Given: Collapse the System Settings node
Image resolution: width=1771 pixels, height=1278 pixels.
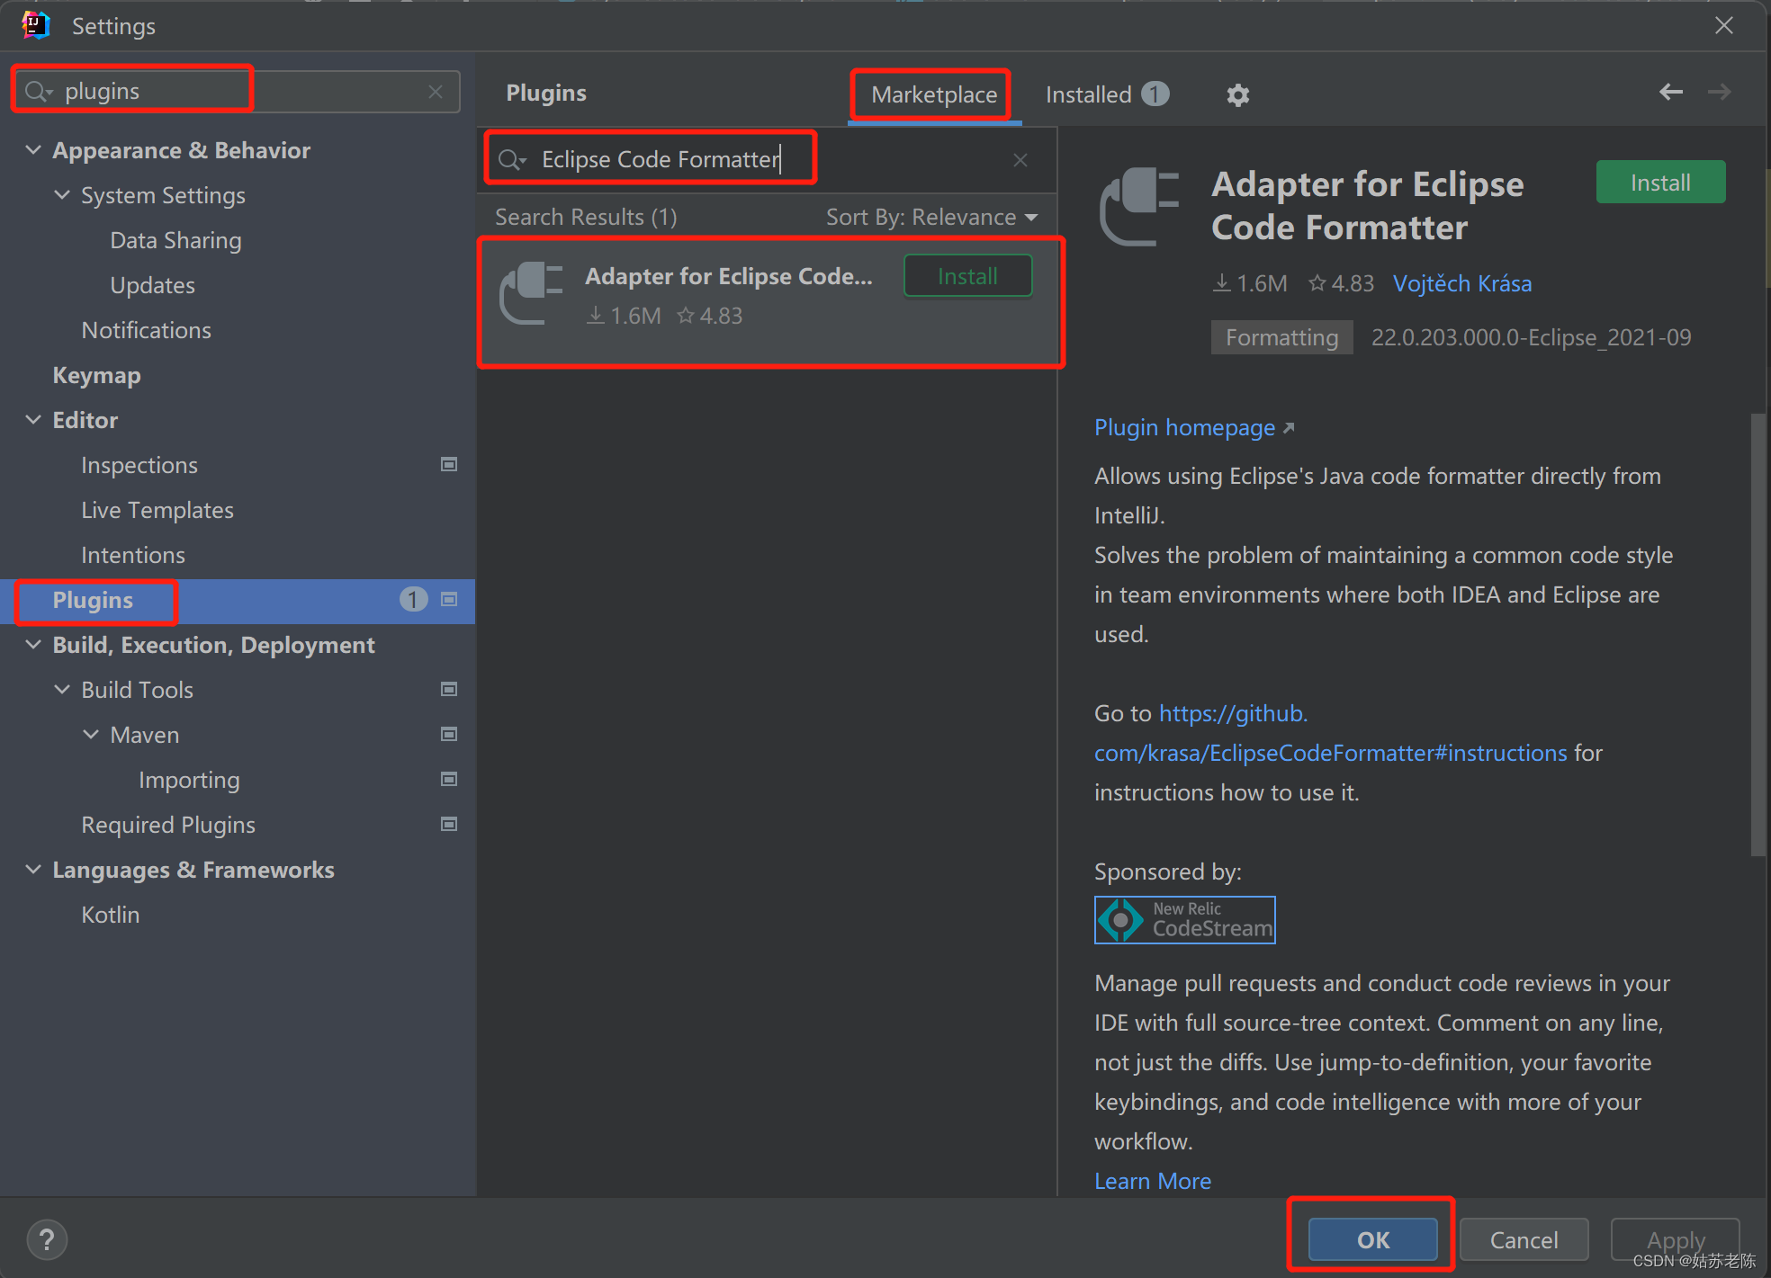Looking at the screenshot, I should coord(62,194).
